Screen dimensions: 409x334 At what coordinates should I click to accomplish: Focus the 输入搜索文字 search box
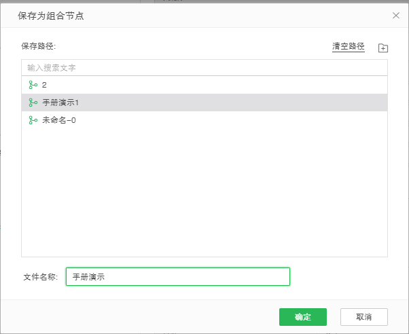204,68
